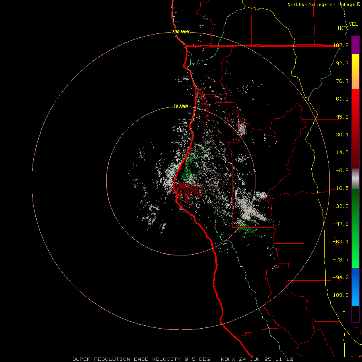Click the gray near-zero segment of the color bar
This screenshot has width=362, height=362.
pos(355,179)
